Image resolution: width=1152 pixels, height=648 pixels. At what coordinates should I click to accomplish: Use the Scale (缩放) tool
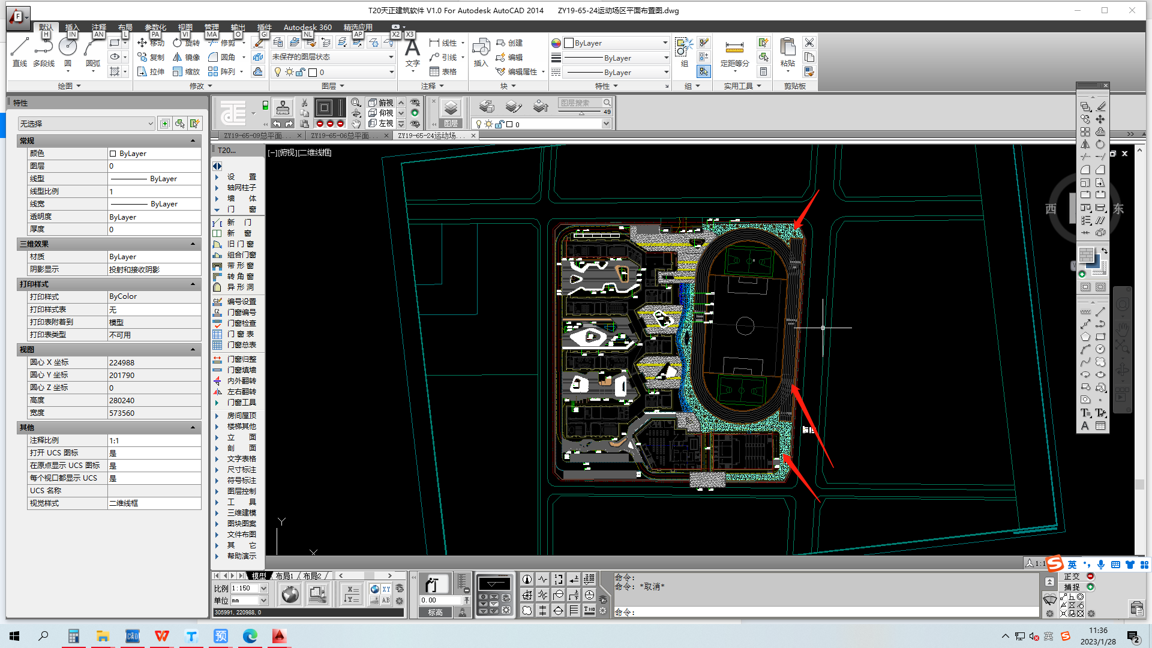tap(186, 71)
